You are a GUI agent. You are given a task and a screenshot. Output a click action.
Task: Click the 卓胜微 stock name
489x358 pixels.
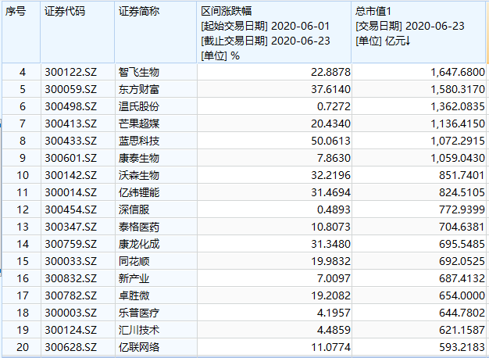point(134,295)
